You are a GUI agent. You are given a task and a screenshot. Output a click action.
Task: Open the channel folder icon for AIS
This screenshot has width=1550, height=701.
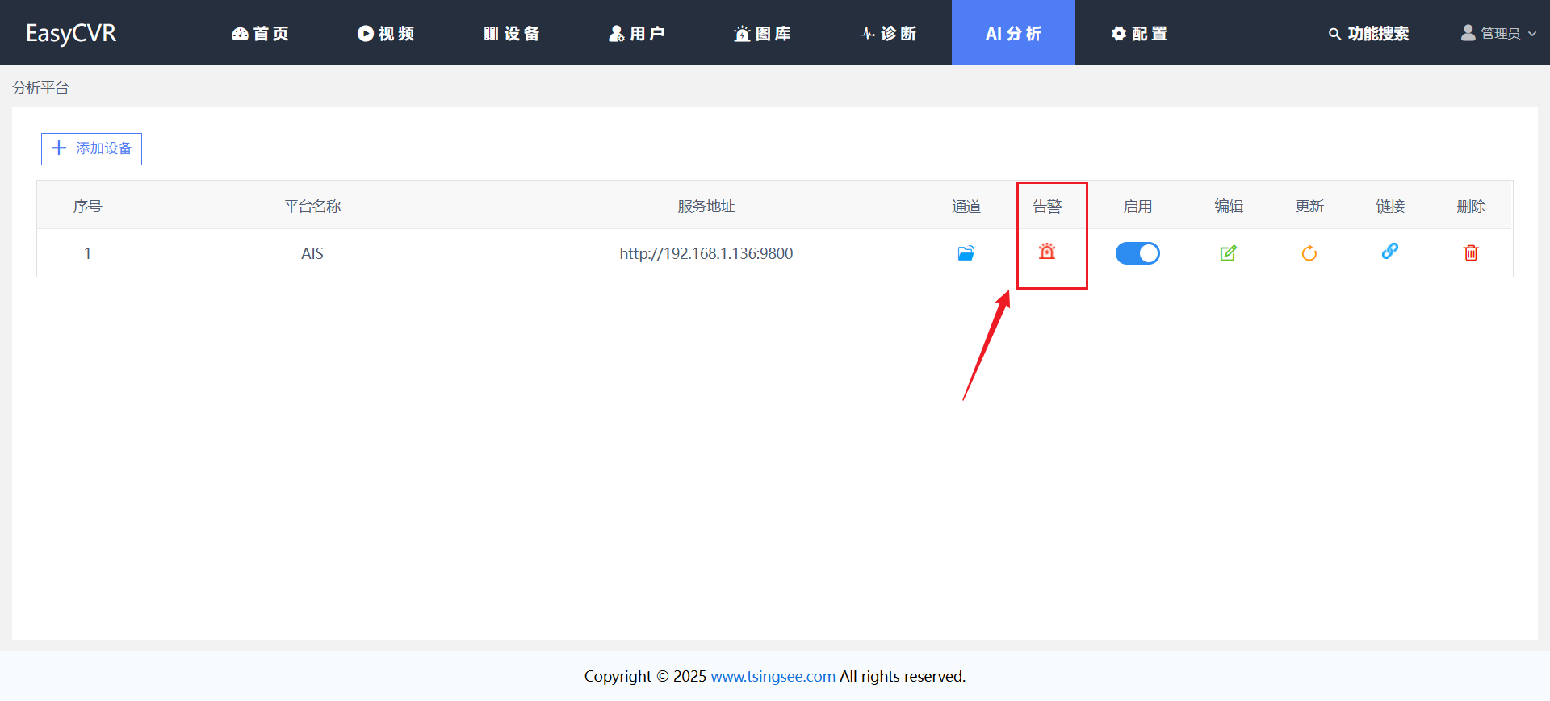tap(966, 253)
